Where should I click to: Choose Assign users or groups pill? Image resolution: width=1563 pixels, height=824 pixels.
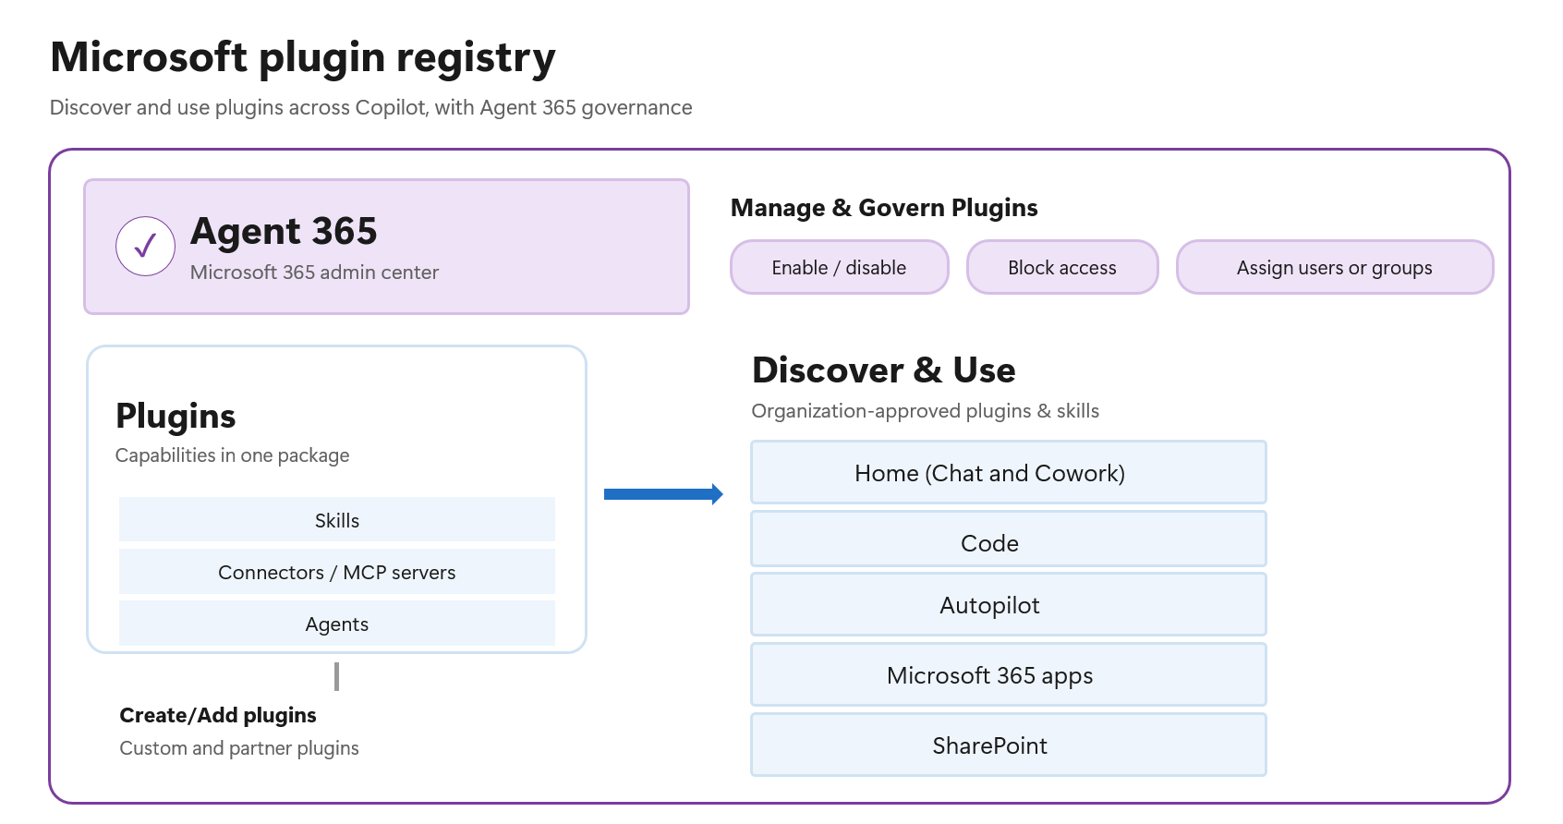tap(1334, 268)
